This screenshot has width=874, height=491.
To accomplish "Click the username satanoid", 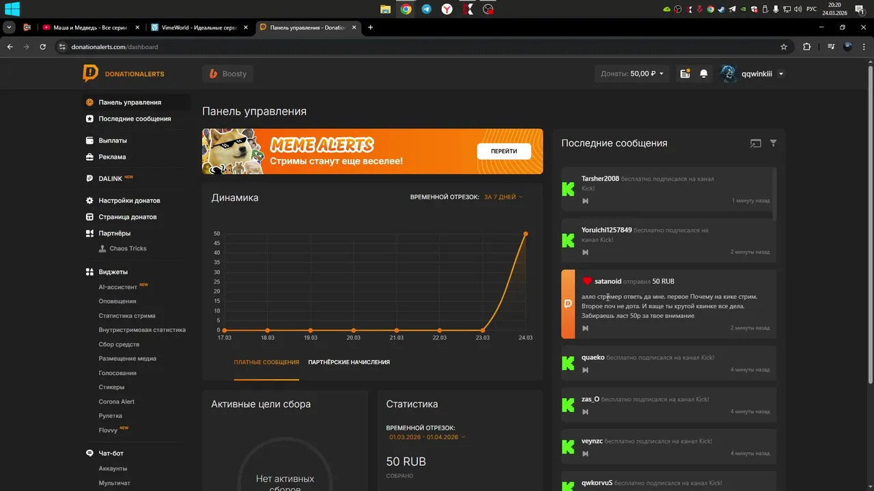I will [x=608, y=281].
